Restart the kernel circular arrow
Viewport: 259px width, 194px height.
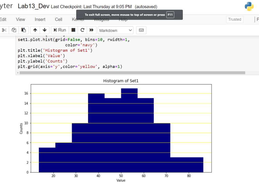(x=82, y=30)
